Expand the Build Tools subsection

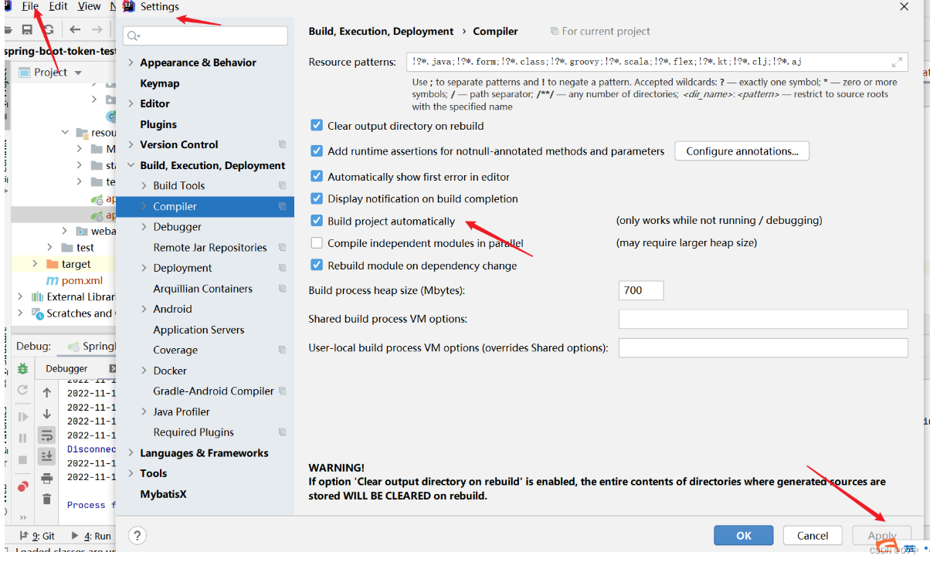[144, 185]
